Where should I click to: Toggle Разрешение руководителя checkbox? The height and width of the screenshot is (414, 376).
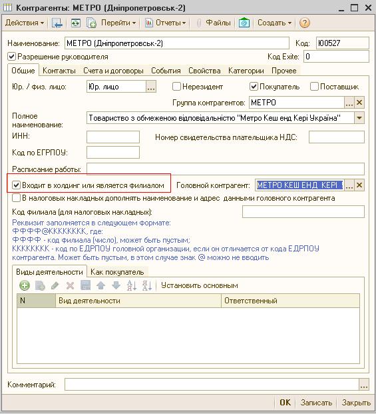coord(12,57)
